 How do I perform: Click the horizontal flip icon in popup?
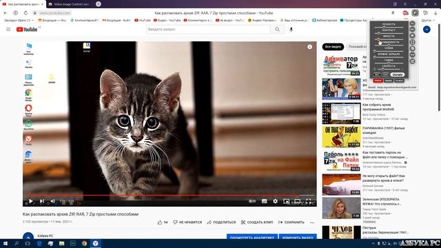pos(412,55)
